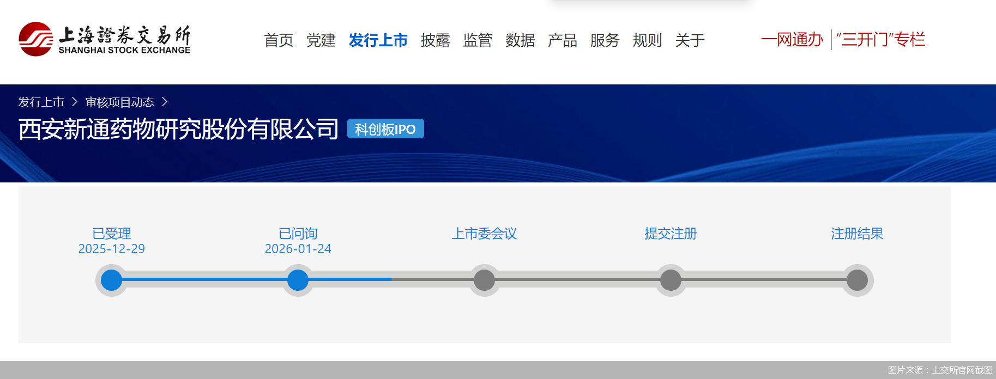This screenshot has height=379, width=996.
Task: Open the 监管 menu item
Action: point(478,40)
